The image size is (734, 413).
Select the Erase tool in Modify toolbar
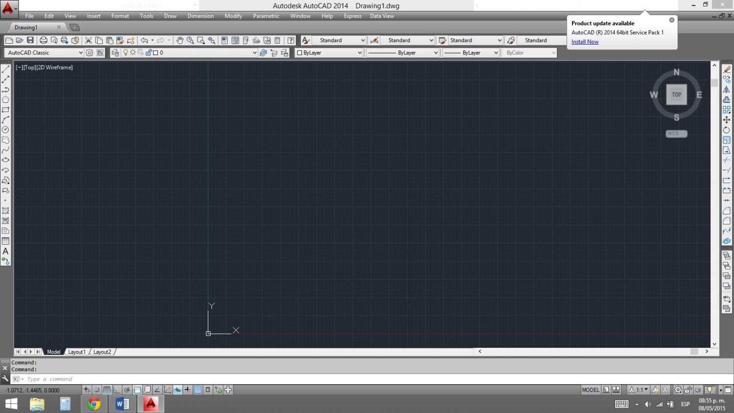click(x=727, y=69)
